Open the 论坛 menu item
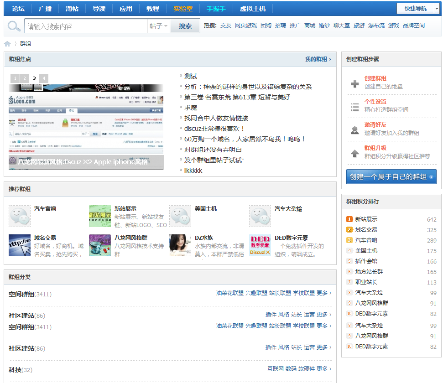 (x=17, y=8)
